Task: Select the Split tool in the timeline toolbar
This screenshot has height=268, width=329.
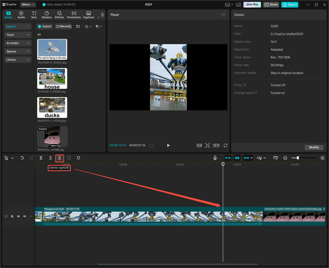Action: (41, 158)
